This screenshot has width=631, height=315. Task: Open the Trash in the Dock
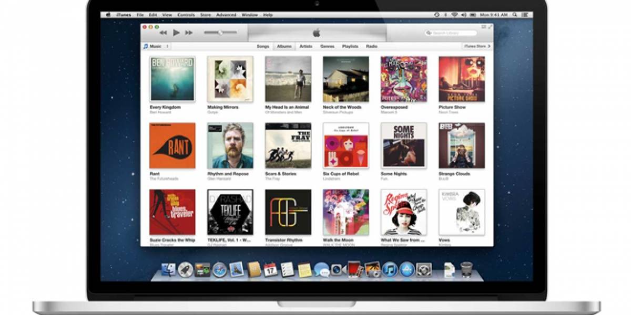tap(466, 269)
